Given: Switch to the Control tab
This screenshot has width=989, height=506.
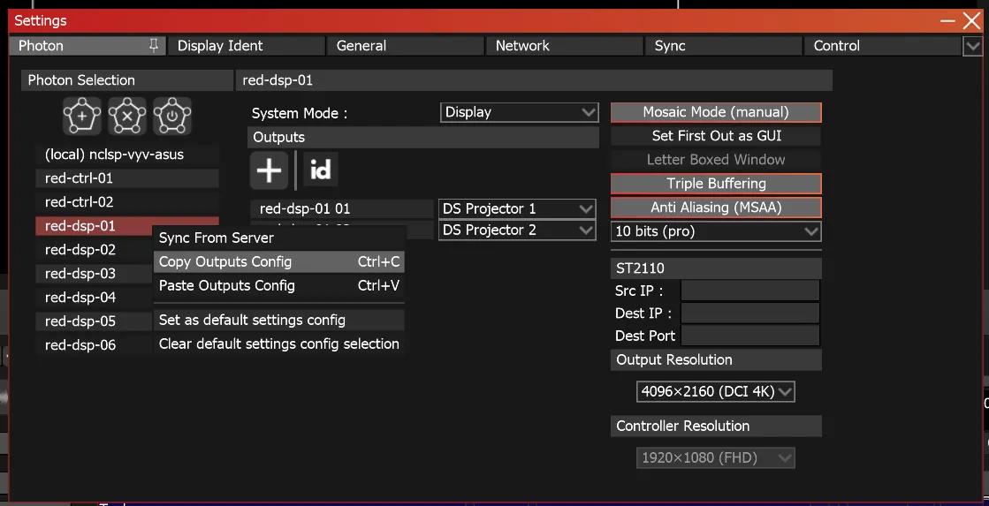Looking at the screenshot, I should click(882, 46).
